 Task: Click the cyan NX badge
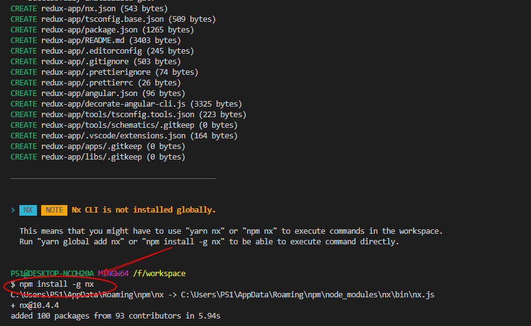pos(28,210)
